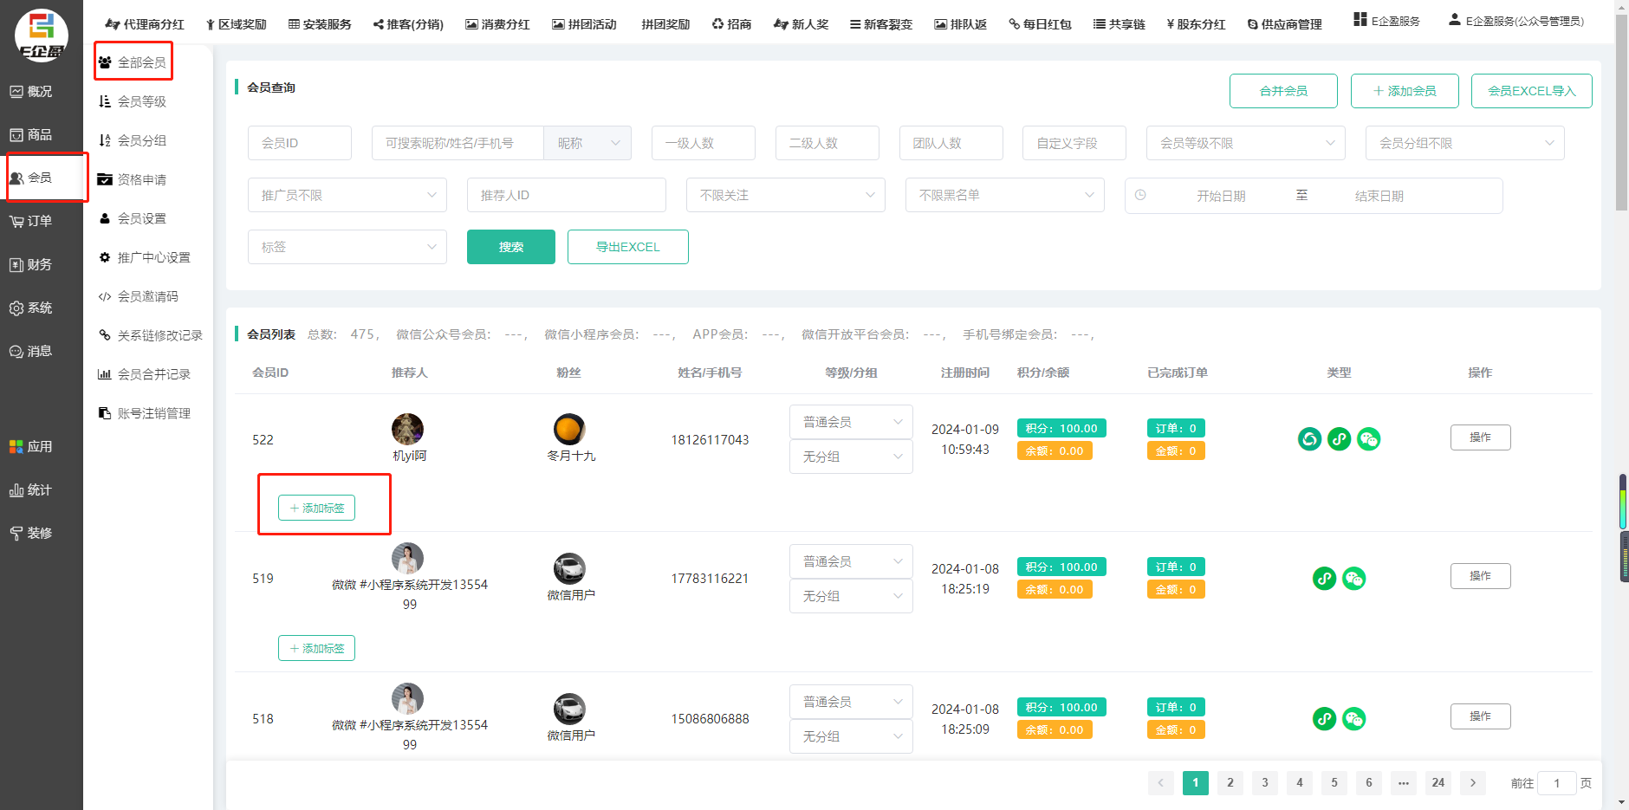Click the green mini-program icon for member 522
This screenshot has width=1629, height=810.
pos(1339,439)
